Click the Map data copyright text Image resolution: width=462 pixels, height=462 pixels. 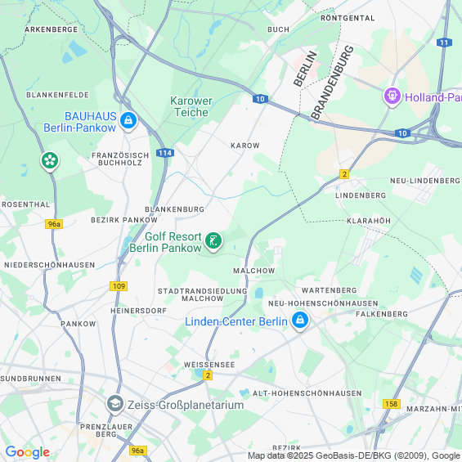(x=354, y=455)
